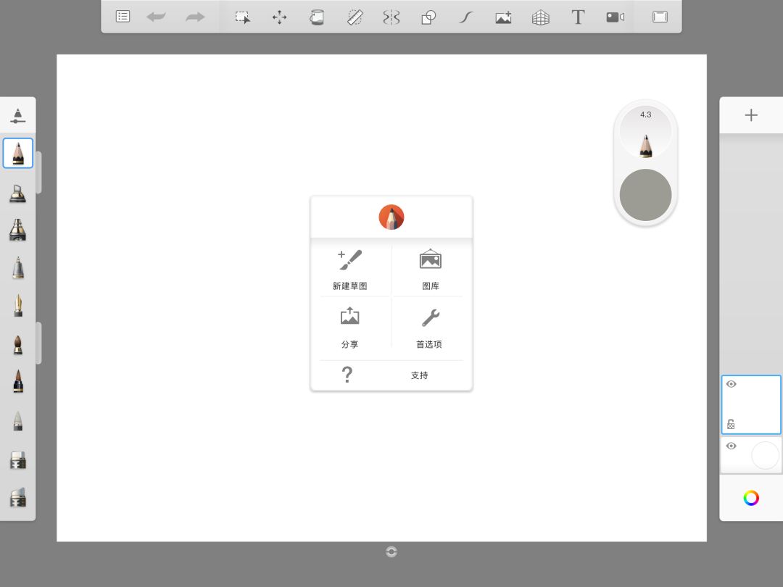Image resolution: width=783 pixels, height=587 pixels.
Task: Select the pointed brush pen with dark barrel
Action: [18, 382]
